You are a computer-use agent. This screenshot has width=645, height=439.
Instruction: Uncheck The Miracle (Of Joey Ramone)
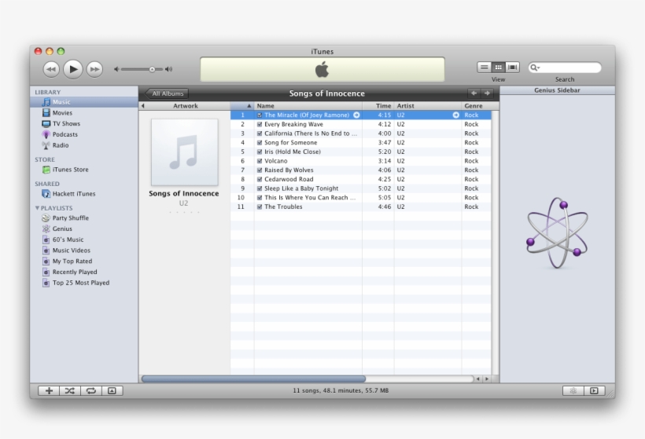point(260,115)
